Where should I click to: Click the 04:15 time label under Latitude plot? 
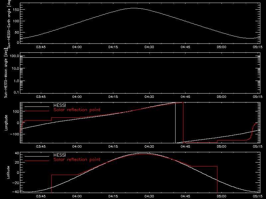(113, 196)
